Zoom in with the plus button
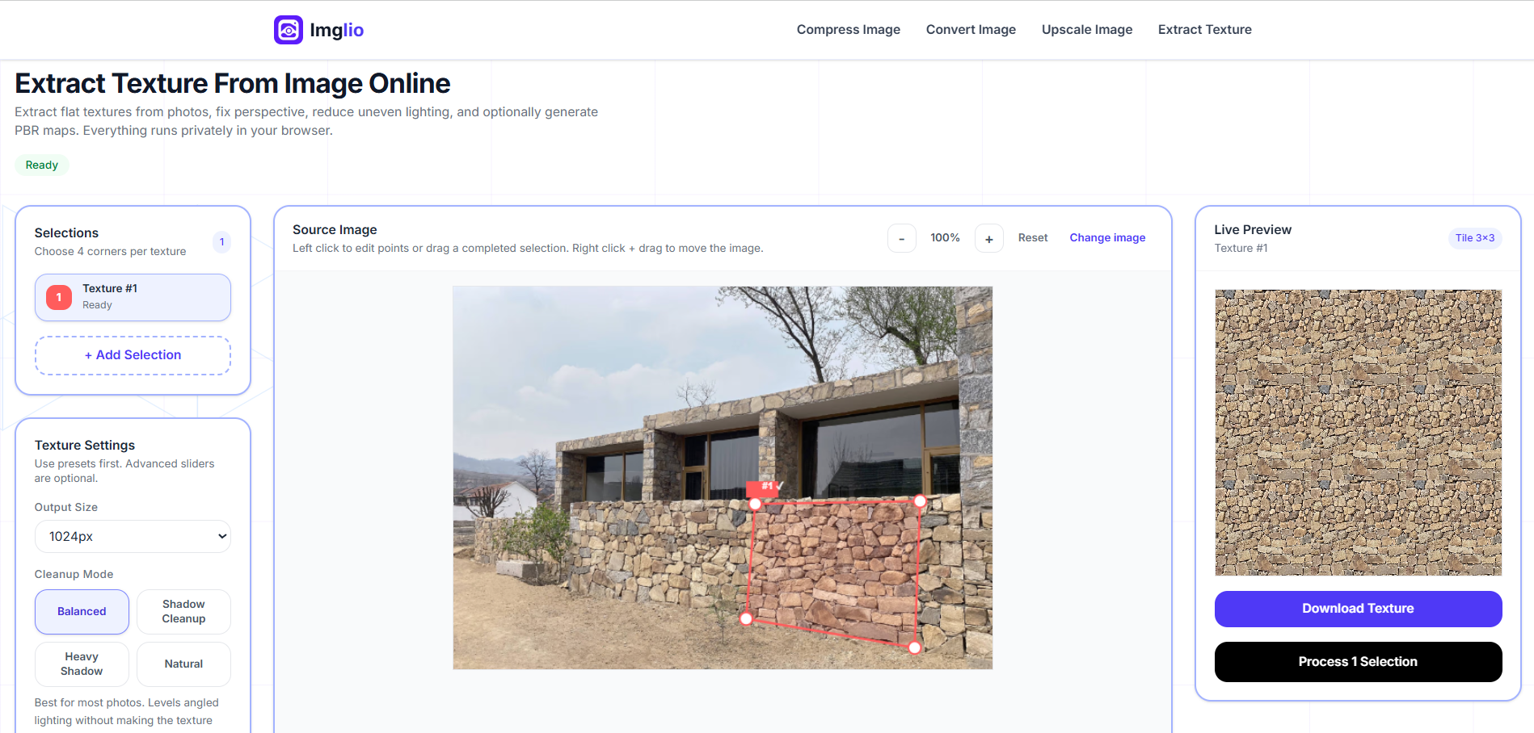This screenshot has height=733, width=1534. pos(988,238)
